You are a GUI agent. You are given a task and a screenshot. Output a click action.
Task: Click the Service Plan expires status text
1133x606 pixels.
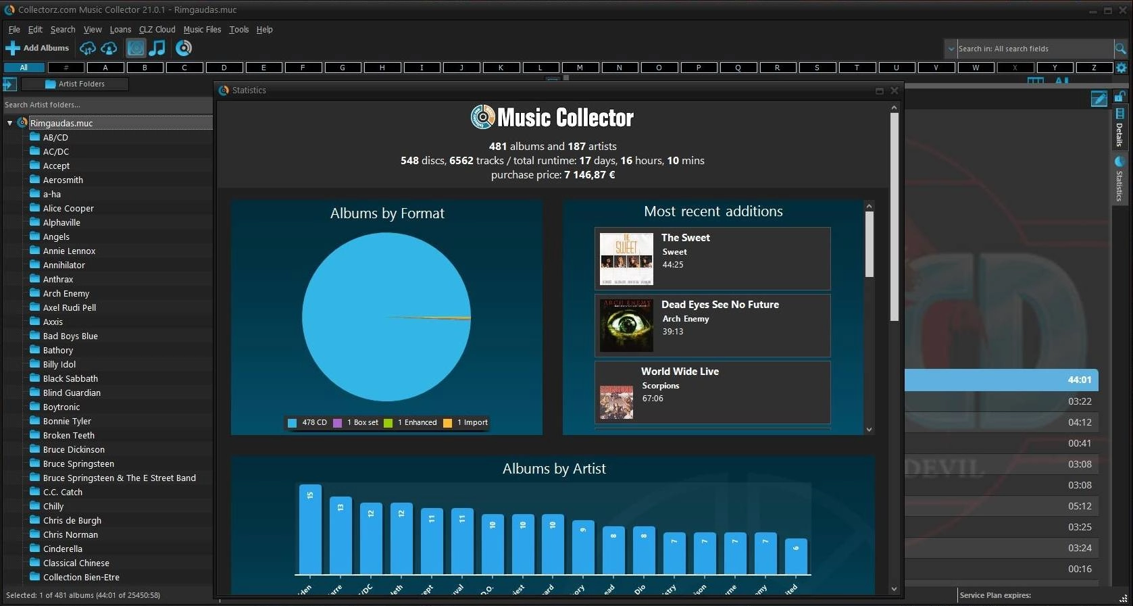pos(995,595)
